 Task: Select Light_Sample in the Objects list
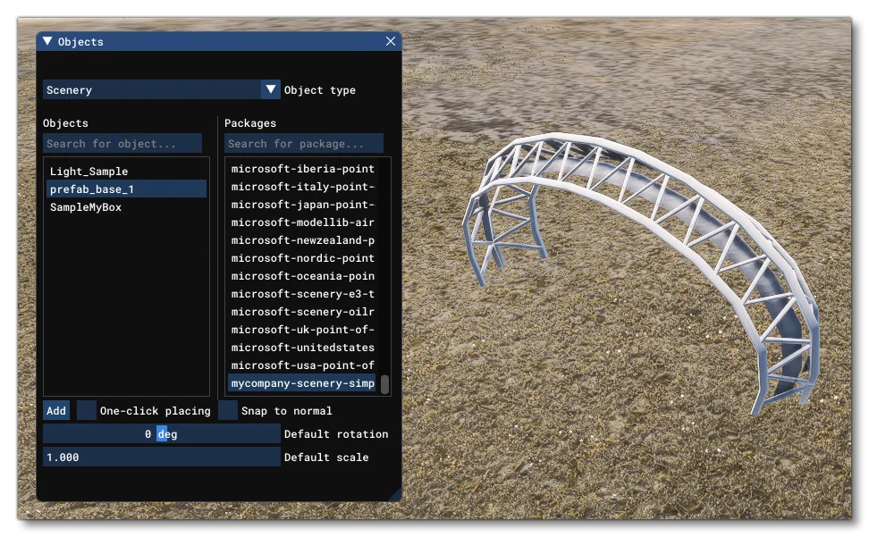click(126, 171)
